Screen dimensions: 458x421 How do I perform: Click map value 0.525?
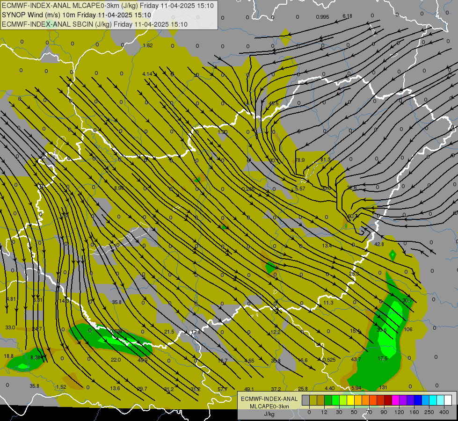[329, 360]
